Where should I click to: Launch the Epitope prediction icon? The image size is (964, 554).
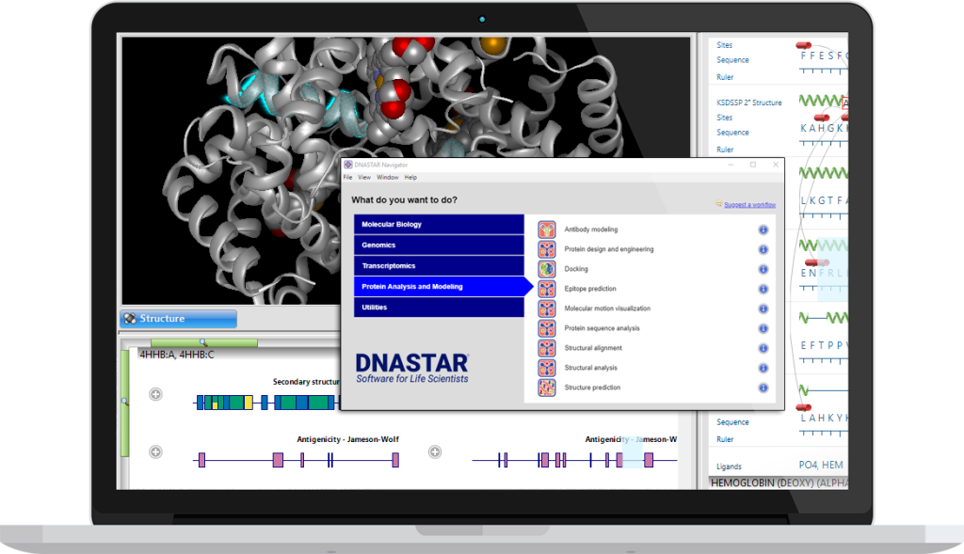click(x=547, y=289)
